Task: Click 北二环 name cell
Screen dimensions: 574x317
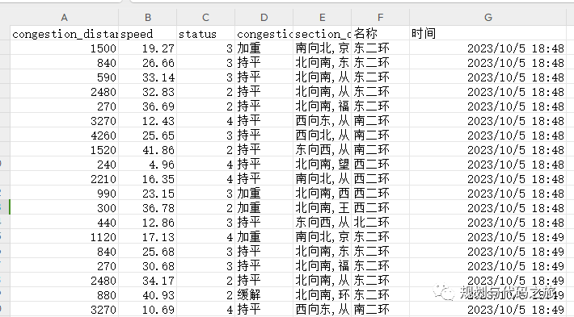Action: (x=380, y=223)
